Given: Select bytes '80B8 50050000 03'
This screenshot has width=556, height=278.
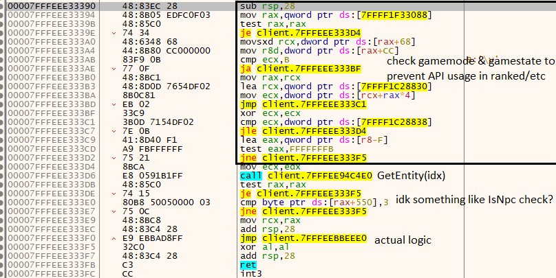Looking at the screenshot, I should pos(167,202).
